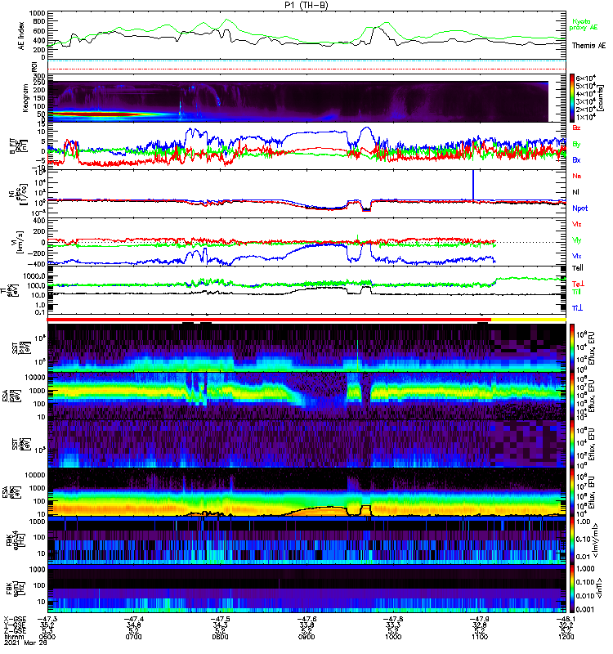Image resolution: width=613 pixels, height=654 pixels.
Task: Click the red cyclotron-frequency dotted line in ROI panel
Action: (306, 69)
